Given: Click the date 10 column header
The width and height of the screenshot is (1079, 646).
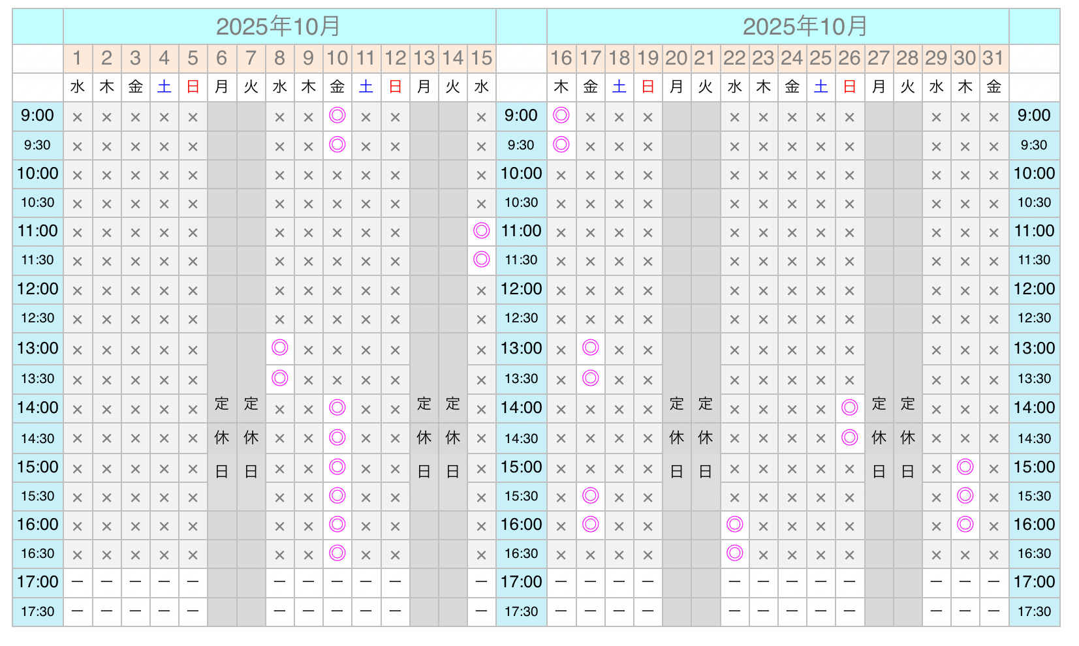Looking at the screenshot, I should point(337,58).
